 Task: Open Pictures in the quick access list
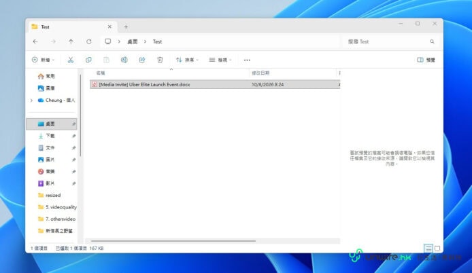coord(46,160)
